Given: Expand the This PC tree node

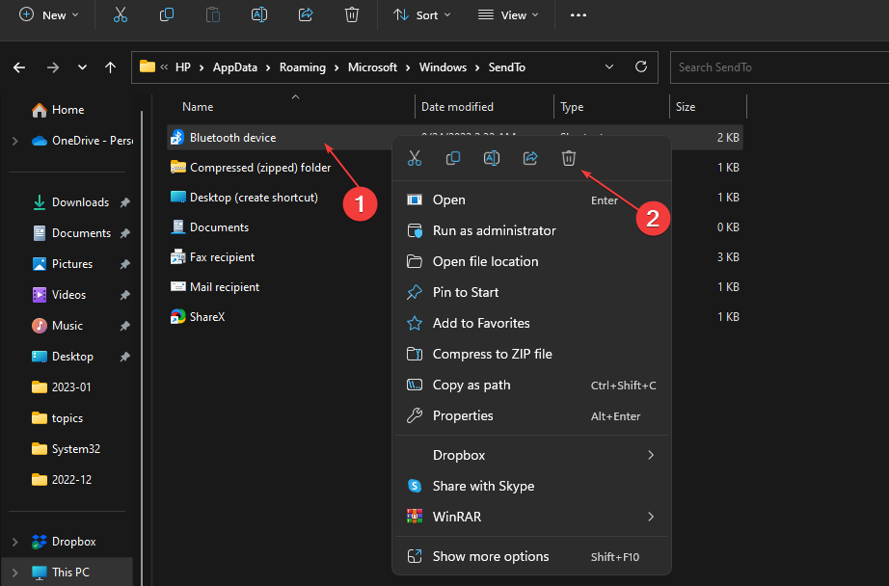Looking at the screenshot, I should [x=14, y=573].
